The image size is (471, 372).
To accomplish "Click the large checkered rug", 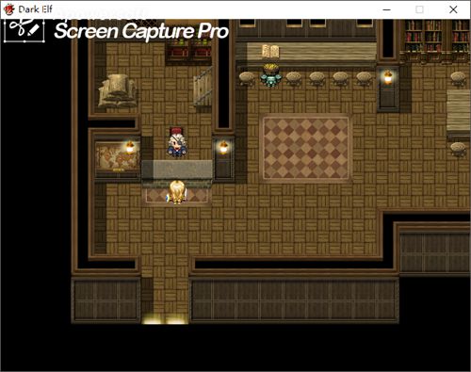I will (x=306, y=149).
